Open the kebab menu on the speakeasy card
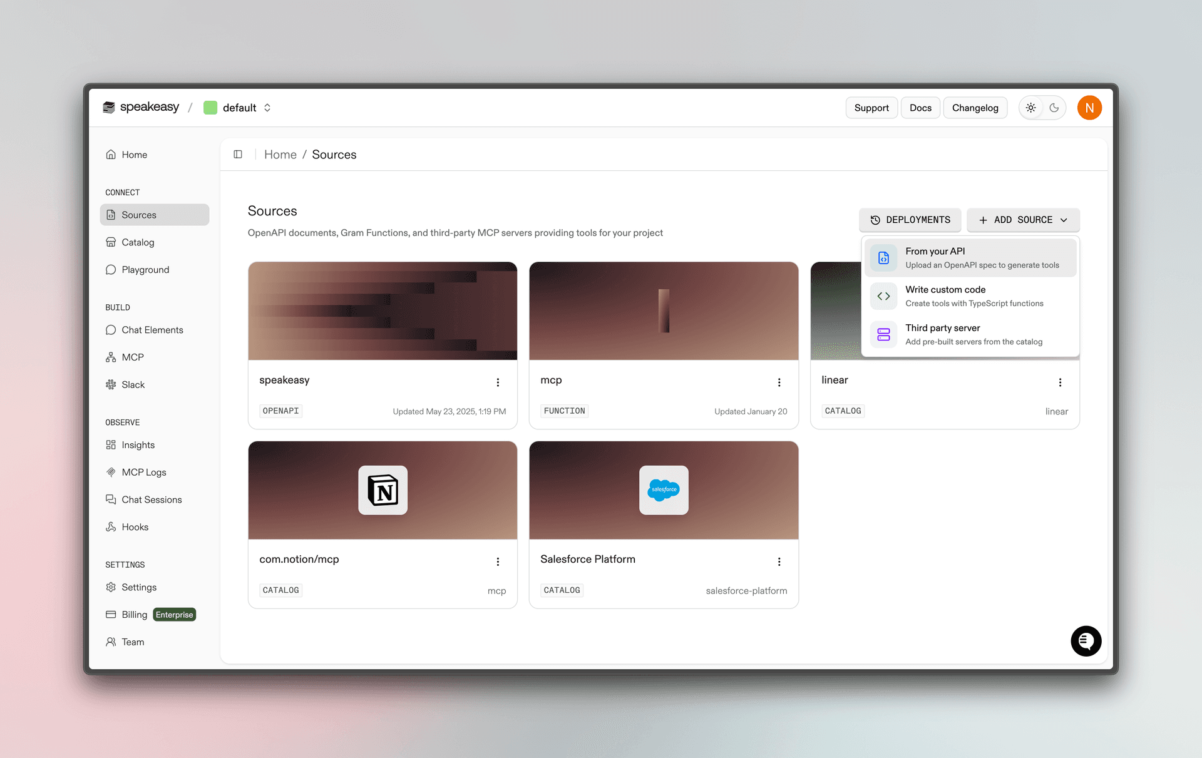Screen dimensions: 1202x758 [x=498, y=382]
